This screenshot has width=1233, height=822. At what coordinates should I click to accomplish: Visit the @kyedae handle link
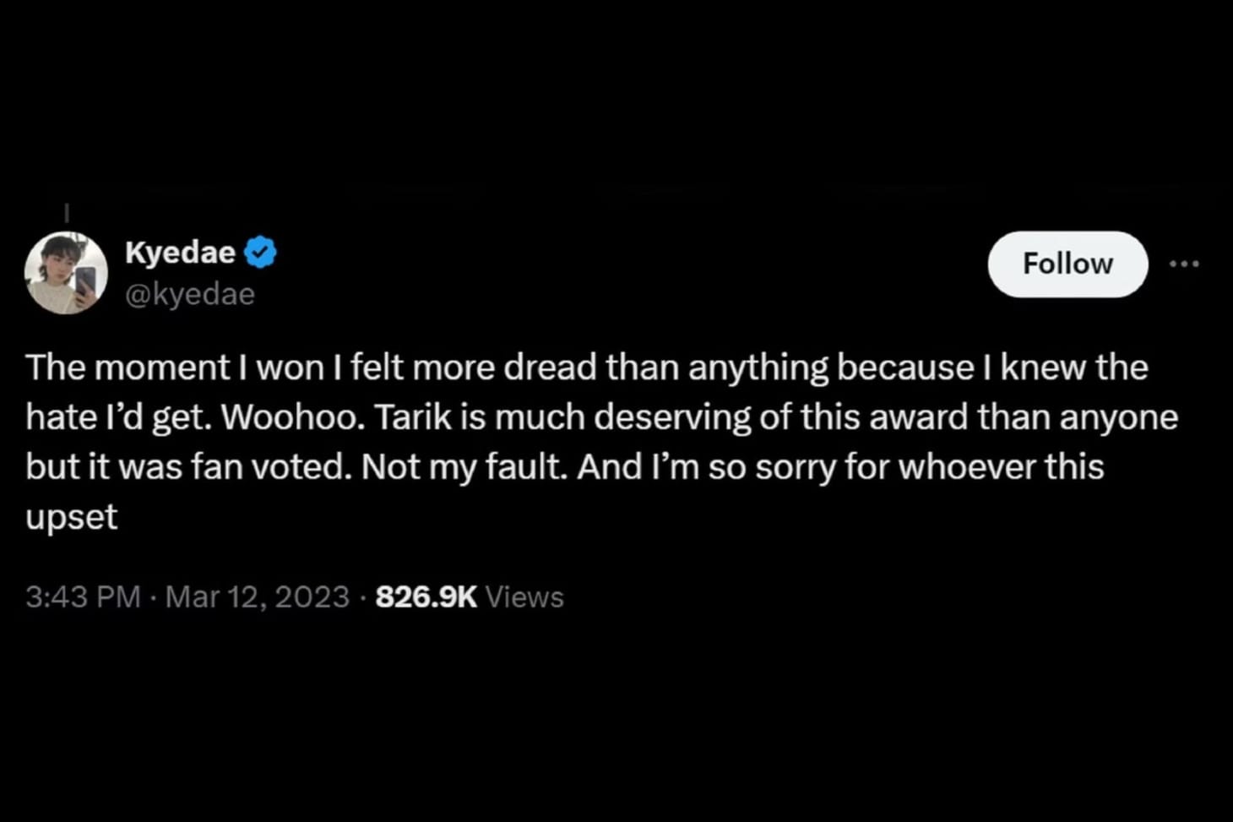pos(189,294)
